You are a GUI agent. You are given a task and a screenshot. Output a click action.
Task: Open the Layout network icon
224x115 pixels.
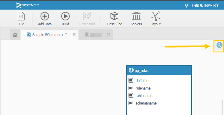156,16
